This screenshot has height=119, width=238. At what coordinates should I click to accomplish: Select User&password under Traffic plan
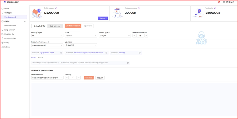pos(10,17)
